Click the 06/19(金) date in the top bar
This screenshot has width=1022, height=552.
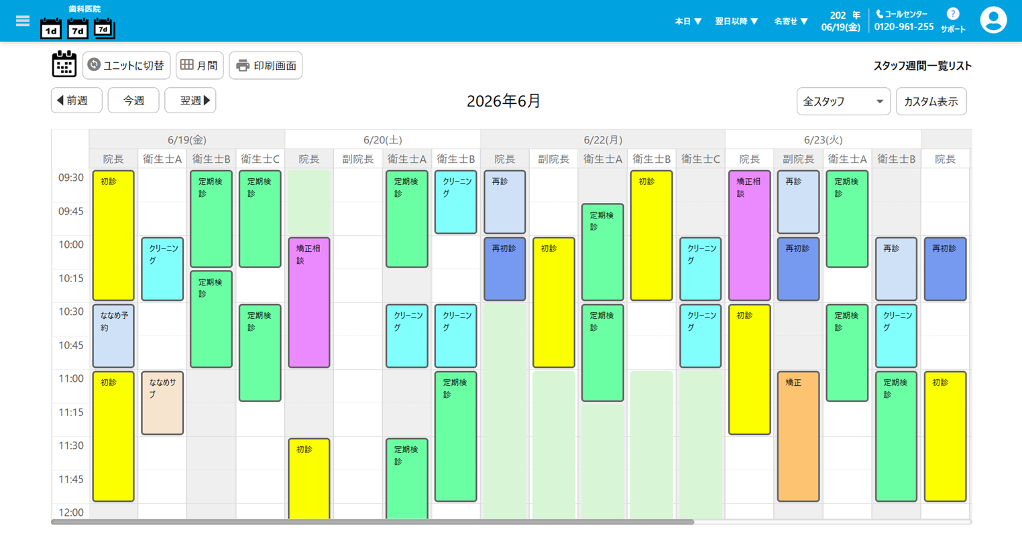point(840,27)
